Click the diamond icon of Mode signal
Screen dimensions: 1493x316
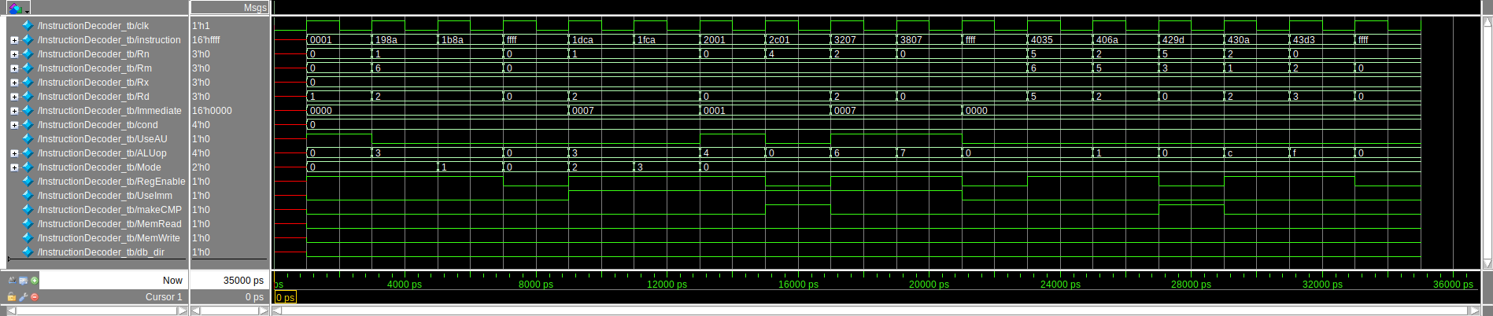[28, 167]
